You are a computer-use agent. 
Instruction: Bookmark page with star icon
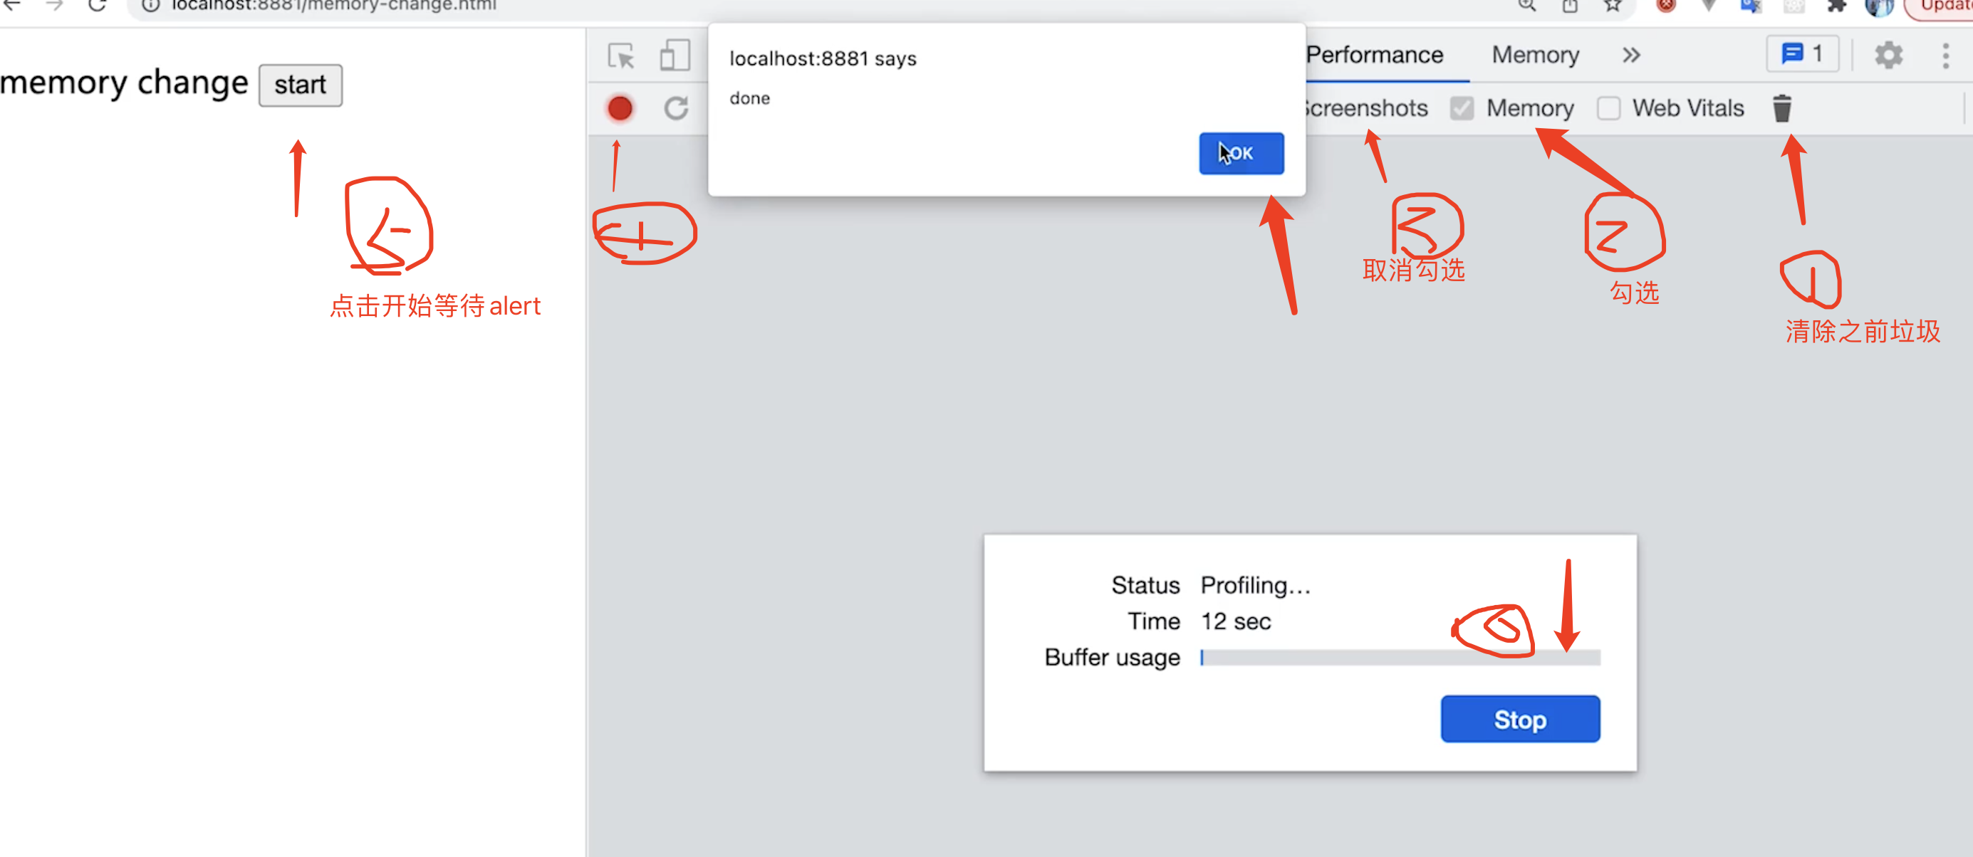(x=1613, y=6)
